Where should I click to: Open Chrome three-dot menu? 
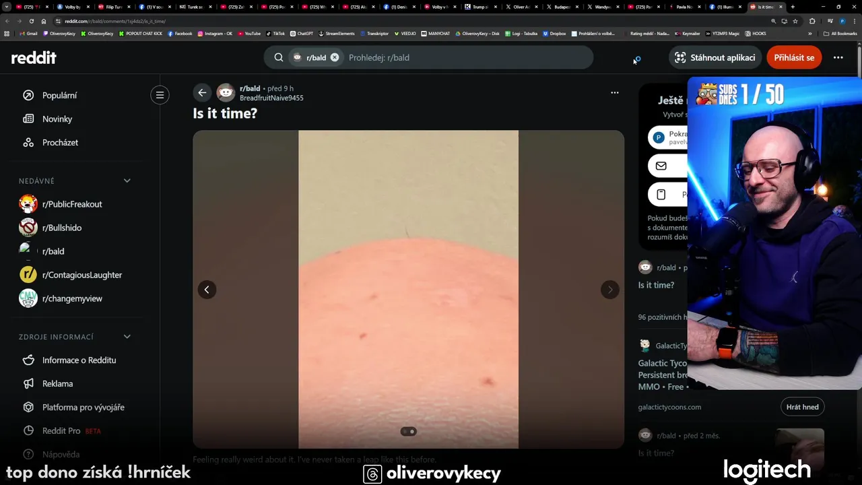[853, 21]
